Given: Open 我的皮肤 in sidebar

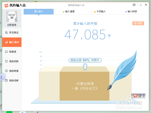Looking at the screenshot, I should coord(12,61).
